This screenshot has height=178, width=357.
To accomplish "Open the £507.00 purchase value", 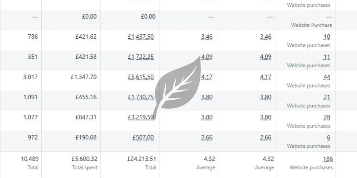I will pyautogui.click(x=143, y=138).
